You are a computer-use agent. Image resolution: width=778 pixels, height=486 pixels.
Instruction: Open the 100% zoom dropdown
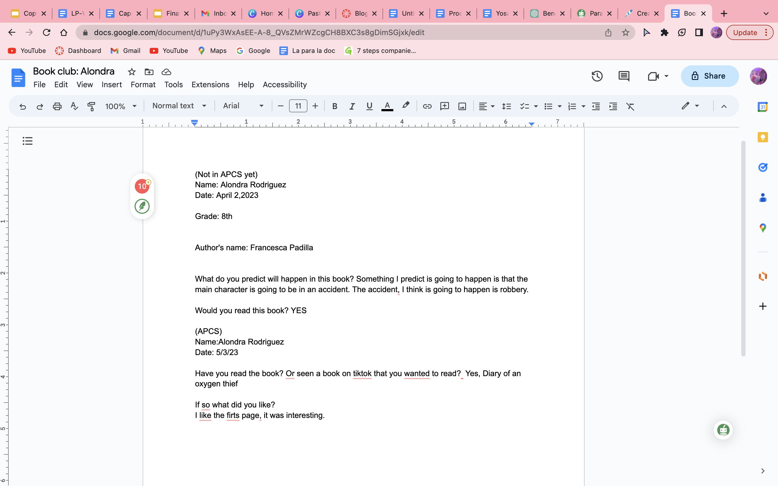pos(120,106)
